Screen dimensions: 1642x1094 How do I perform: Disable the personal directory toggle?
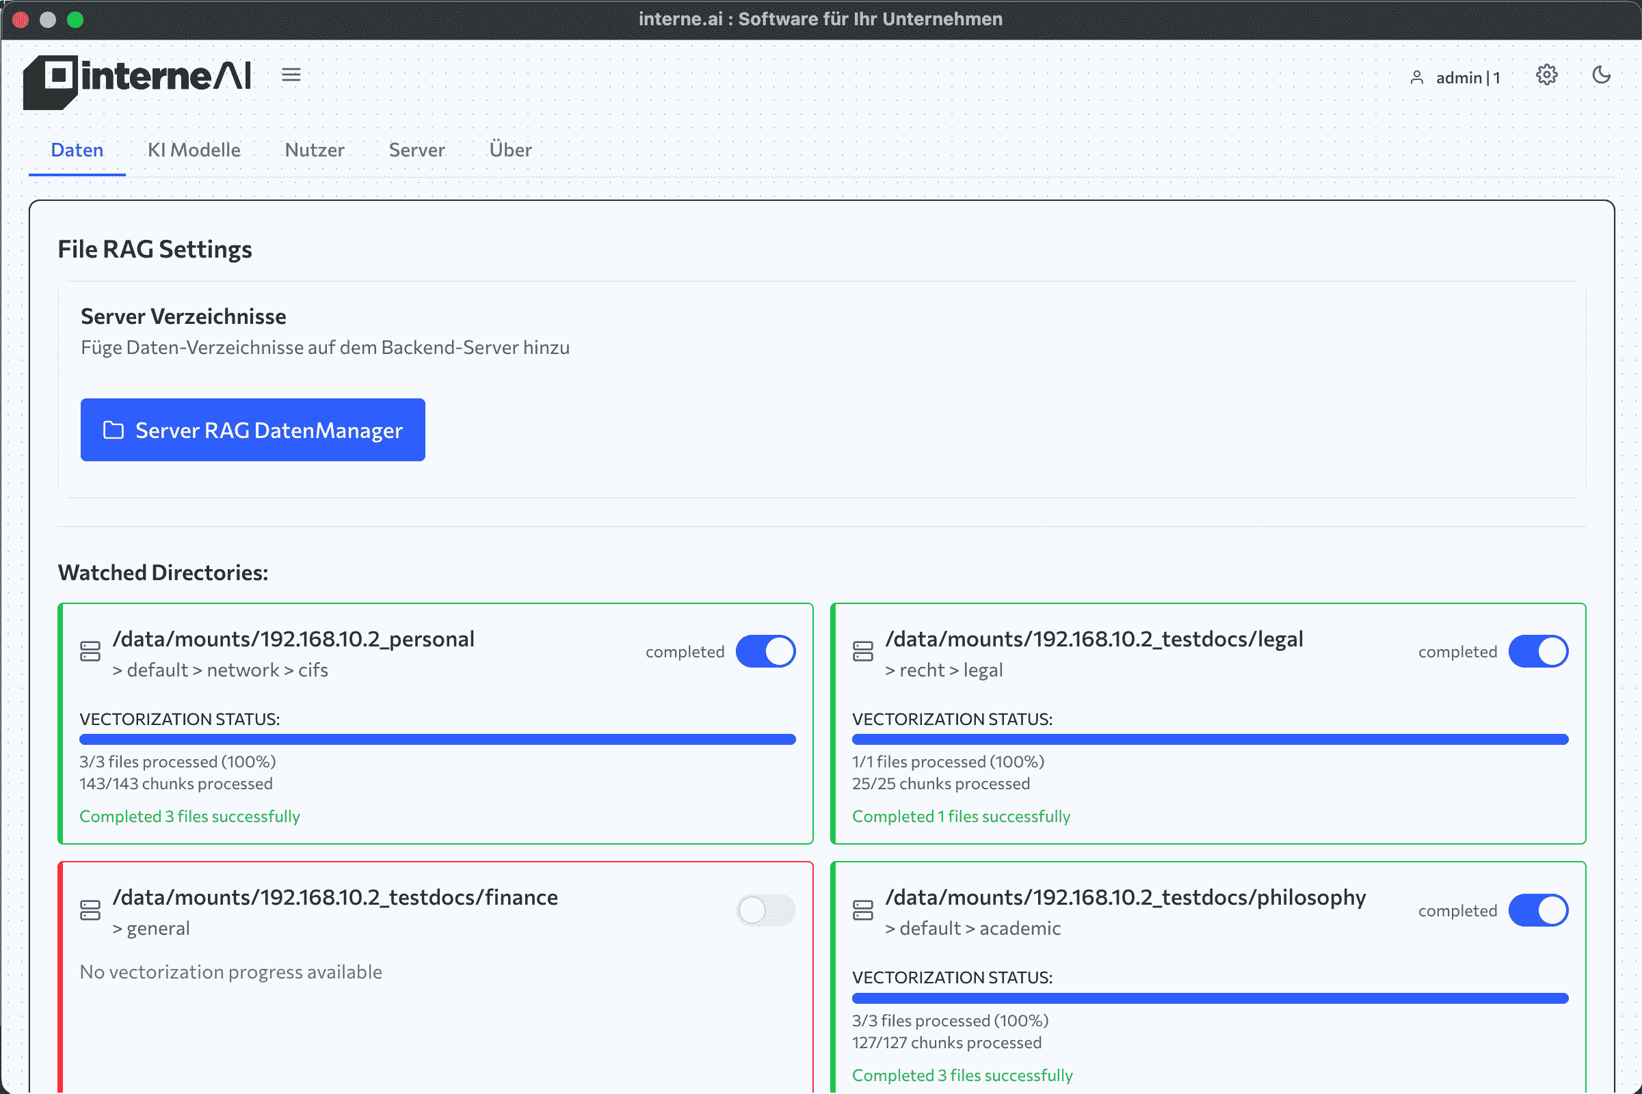766,651
